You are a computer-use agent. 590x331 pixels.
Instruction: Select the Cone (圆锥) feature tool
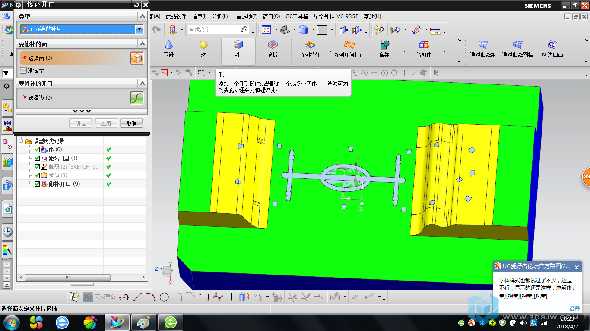point(168,49)
